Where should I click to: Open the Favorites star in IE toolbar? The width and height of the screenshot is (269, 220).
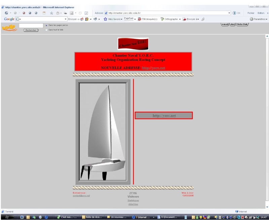tap(51, 13)
